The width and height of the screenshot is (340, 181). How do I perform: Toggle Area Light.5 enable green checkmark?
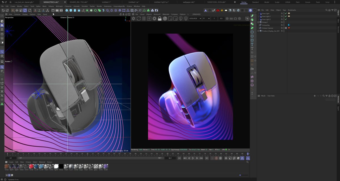coord(286,19)
